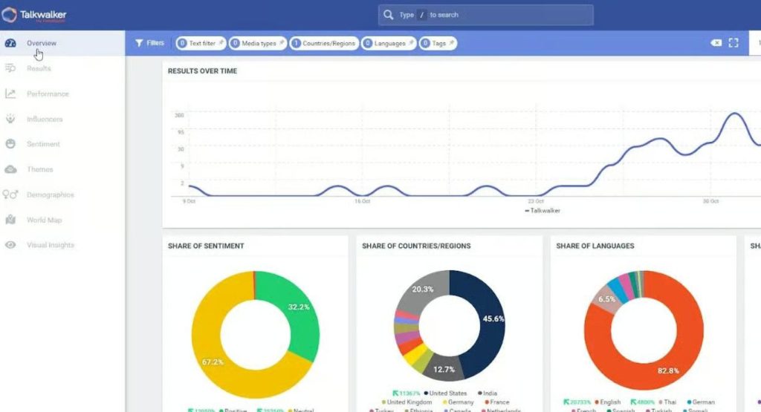This screenshot has height=412, width=761.
Task: Open the Themes cloud icon
Action: (10, 169)
